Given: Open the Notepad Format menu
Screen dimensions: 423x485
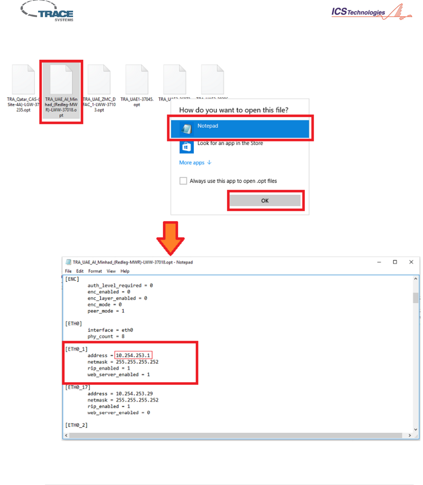Looking at the screenshot, I should (95, 271).
